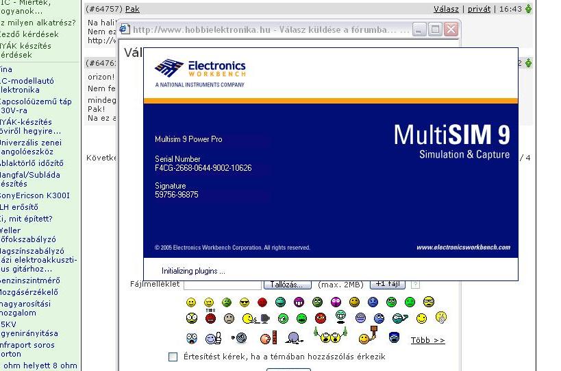The image size is (561, 371).
Task: Insert the purple surprised open-mouth emoticon
Action: 336,302
